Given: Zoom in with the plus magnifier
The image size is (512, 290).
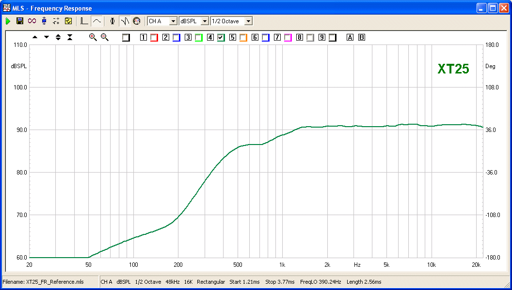Looking at the screenshot, I should pos(93,37).
